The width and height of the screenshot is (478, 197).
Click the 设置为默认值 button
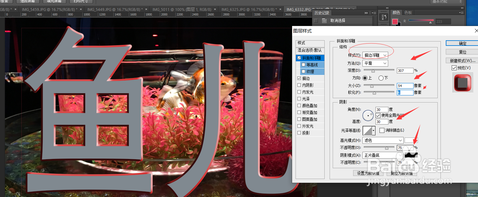click(x=368, y=173)
